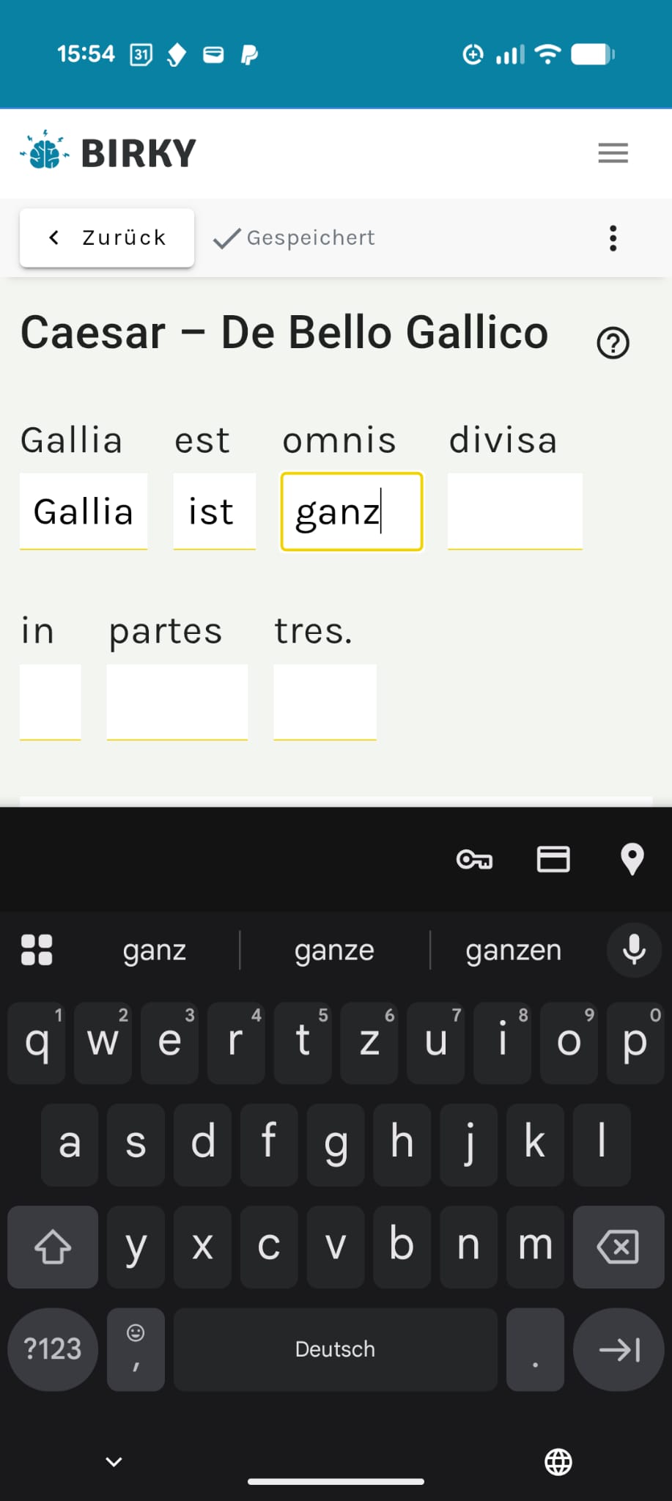Switch to symbols with the ?123 key
Screen dimensions: 672x1501
pyautogui.click(x=52, y=1349)
